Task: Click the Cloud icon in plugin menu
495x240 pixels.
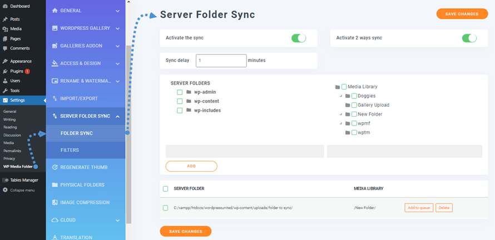Action: pyautogui.click(x=55, y=220)
